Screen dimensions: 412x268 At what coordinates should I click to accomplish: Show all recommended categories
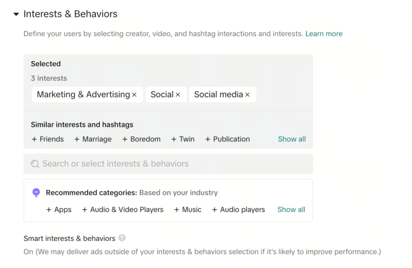click(x=291, y=209)
